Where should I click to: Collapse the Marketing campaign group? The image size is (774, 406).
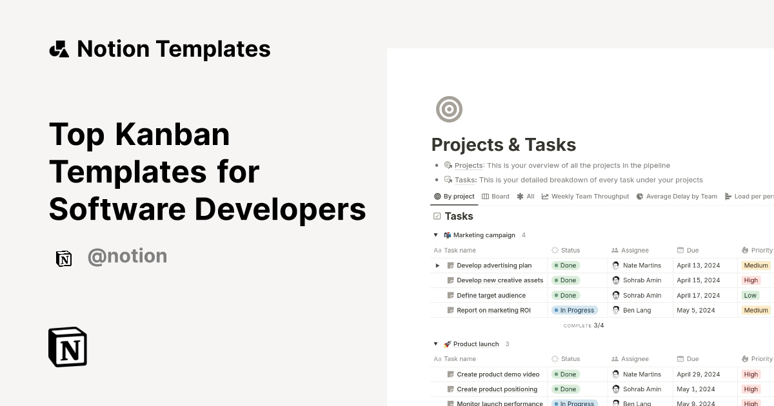click(435, 235)
